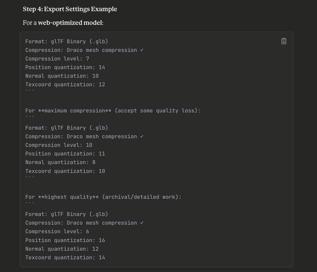Click 'Compression level: 6' line
Viewport: 317px width, 272px height.
coord(57,231)
